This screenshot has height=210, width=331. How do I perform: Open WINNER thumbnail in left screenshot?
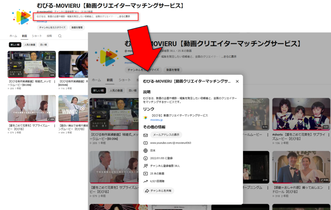coord(73,109)
